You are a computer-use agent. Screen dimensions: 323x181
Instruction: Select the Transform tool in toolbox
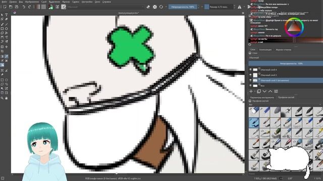[x=2, y=47]
